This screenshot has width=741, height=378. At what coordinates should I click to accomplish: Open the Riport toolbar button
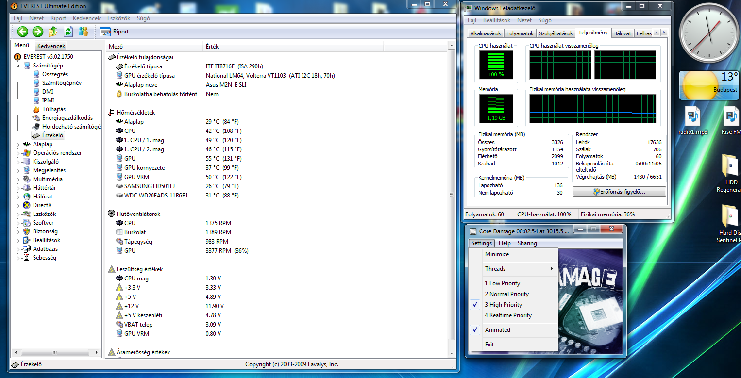tap(115, 32)
